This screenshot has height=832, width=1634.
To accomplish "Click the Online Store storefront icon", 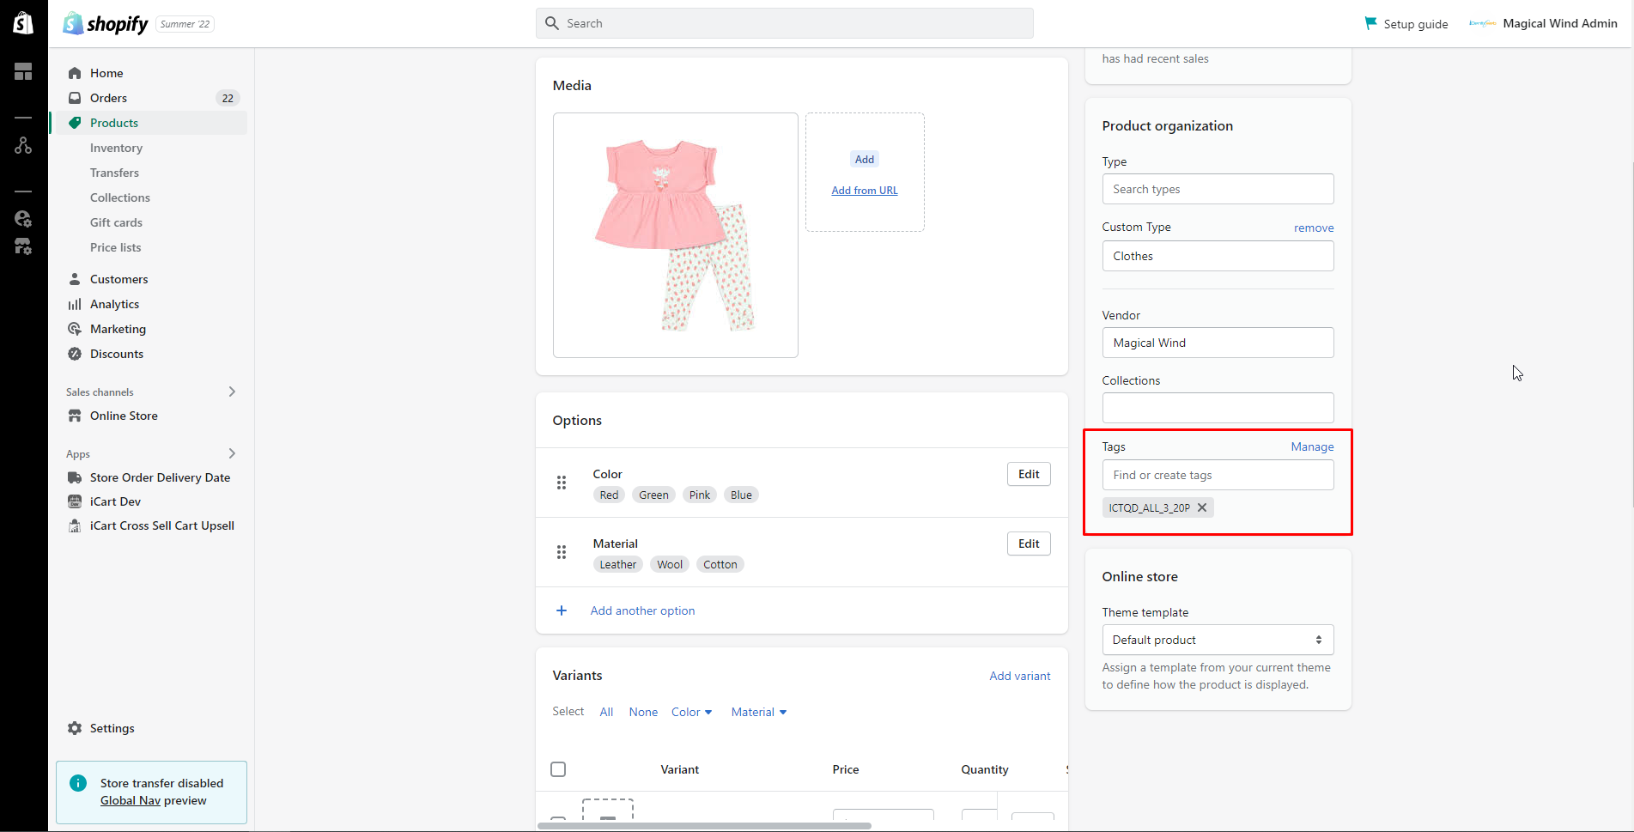I will pos(75,416).
